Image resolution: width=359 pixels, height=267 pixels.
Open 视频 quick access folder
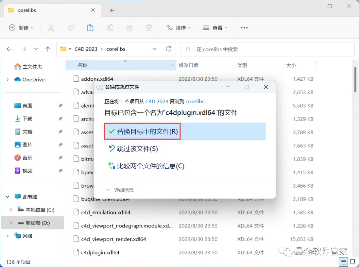pyautogui.click(x=23, y=171)
